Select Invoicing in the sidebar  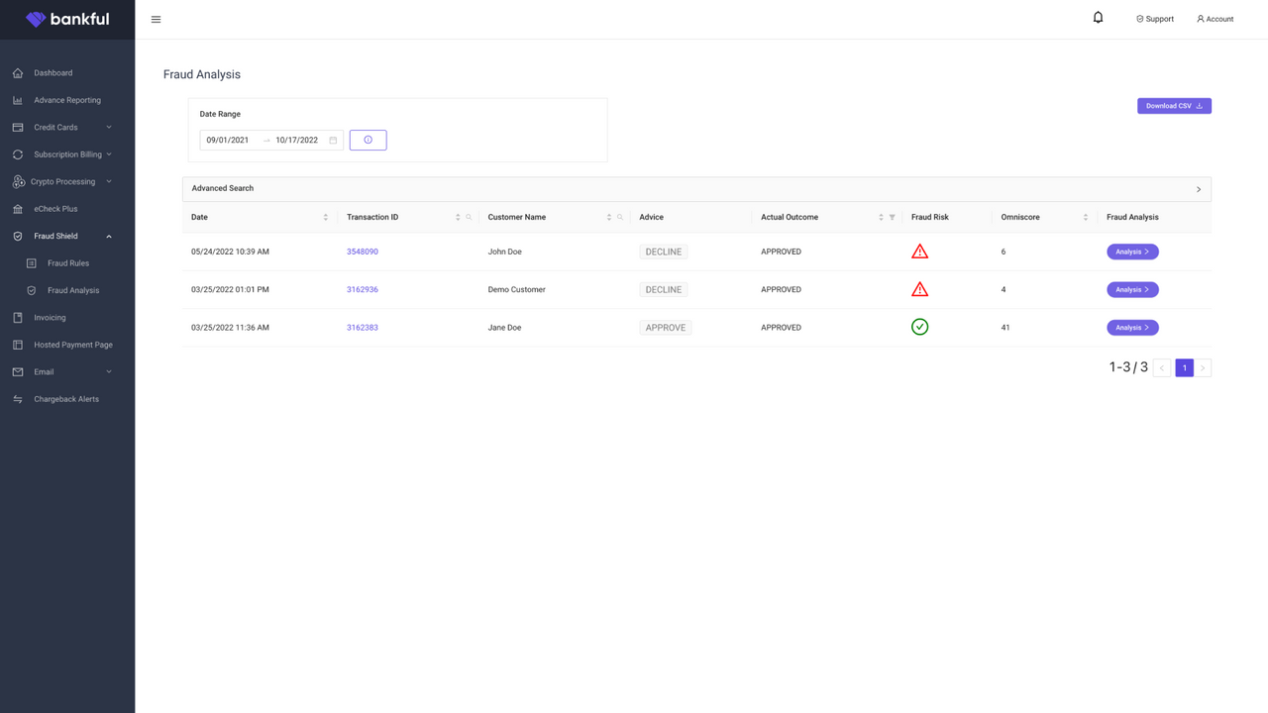tap(48, 317)
